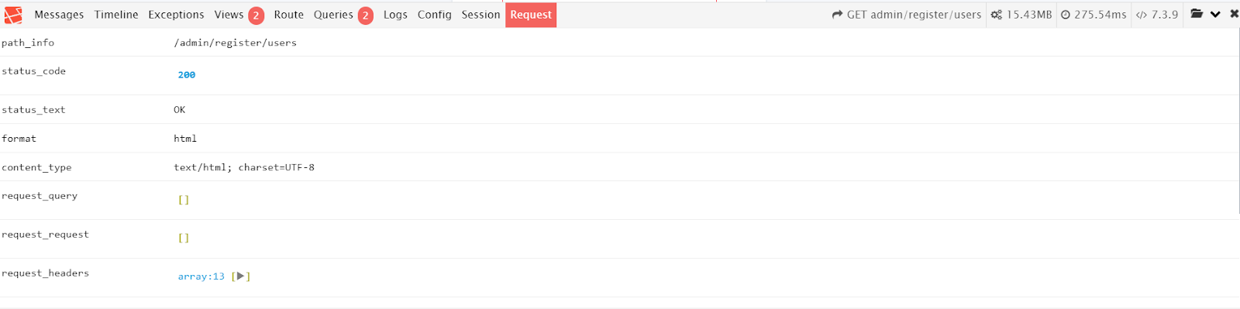Close the debugbar with the X icon
The width and height of the screenshot is (1240, 309).
(x=1234, y=14)
